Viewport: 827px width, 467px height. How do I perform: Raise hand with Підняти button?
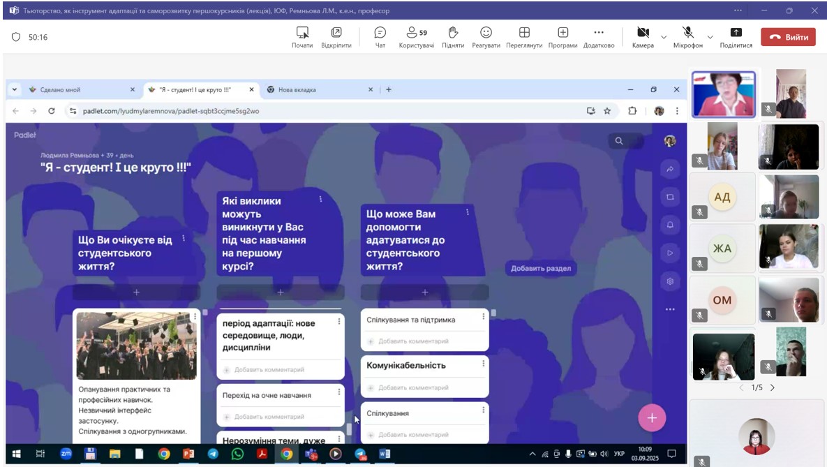coord(452,37)
